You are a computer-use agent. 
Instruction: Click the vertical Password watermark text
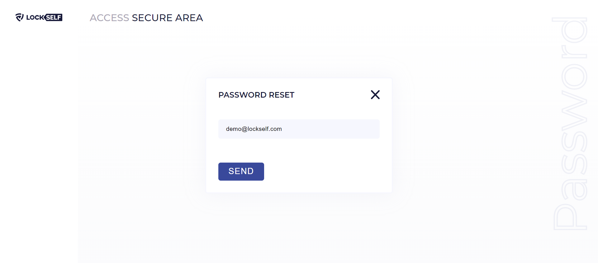[x=570, y=124]
